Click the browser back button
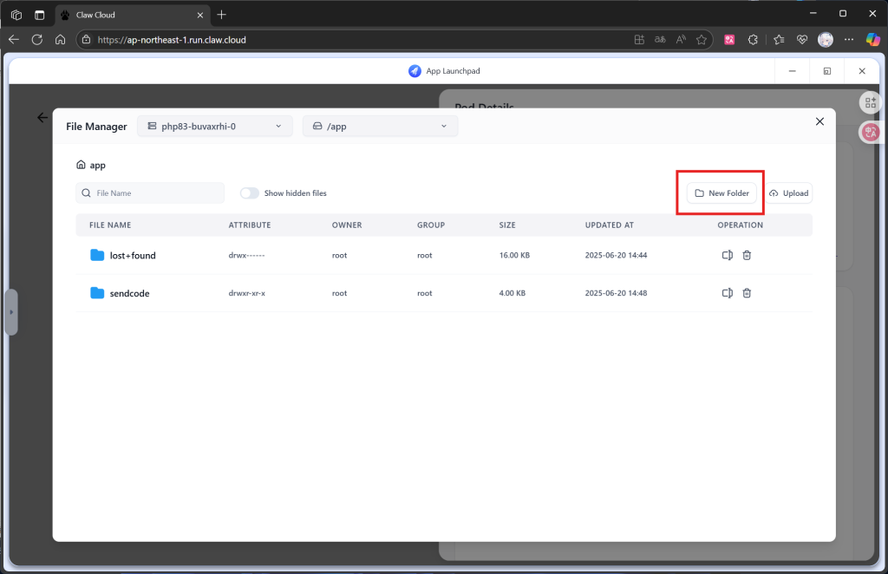The image size is (888, 574). (x=14, y=40)
